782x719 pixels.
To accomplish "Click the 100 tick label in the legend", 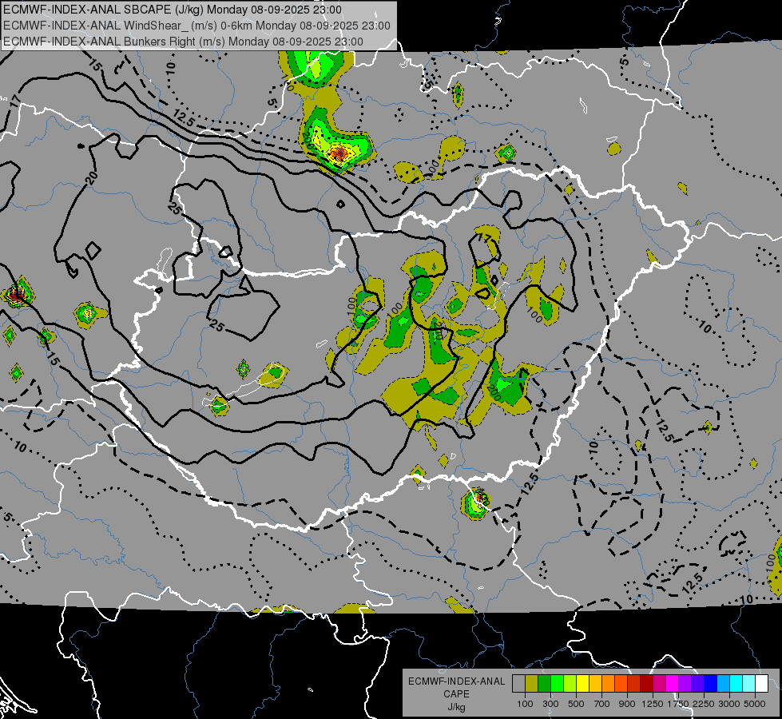I will pos(525,704).
